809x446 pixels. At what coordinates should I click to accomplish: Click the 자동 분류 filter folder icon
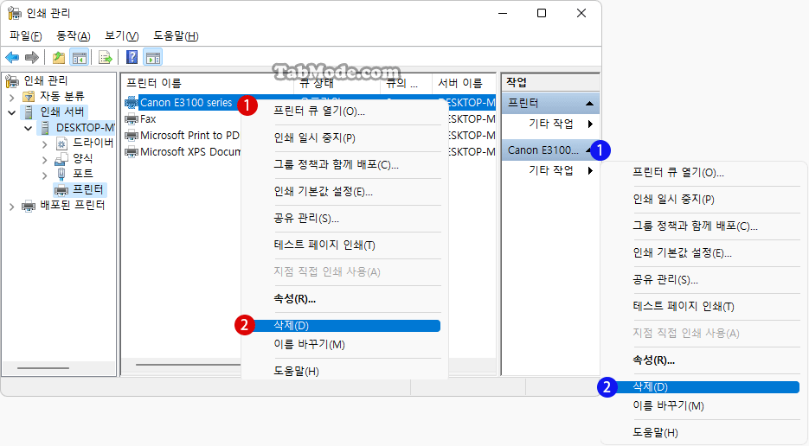[x=29, y=97]
